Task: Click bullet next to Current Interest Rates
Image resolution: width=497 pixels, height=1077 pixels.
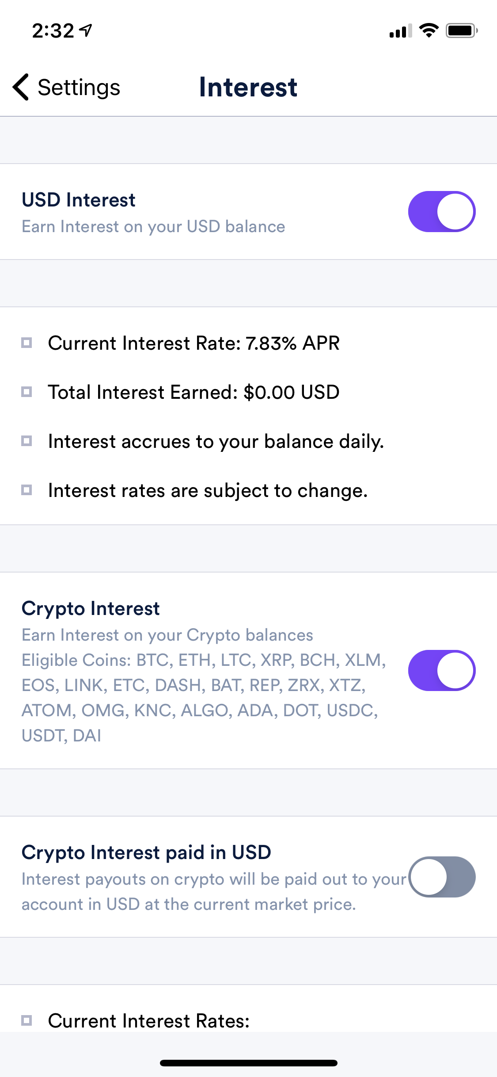Action: (x=27, y=1020)
